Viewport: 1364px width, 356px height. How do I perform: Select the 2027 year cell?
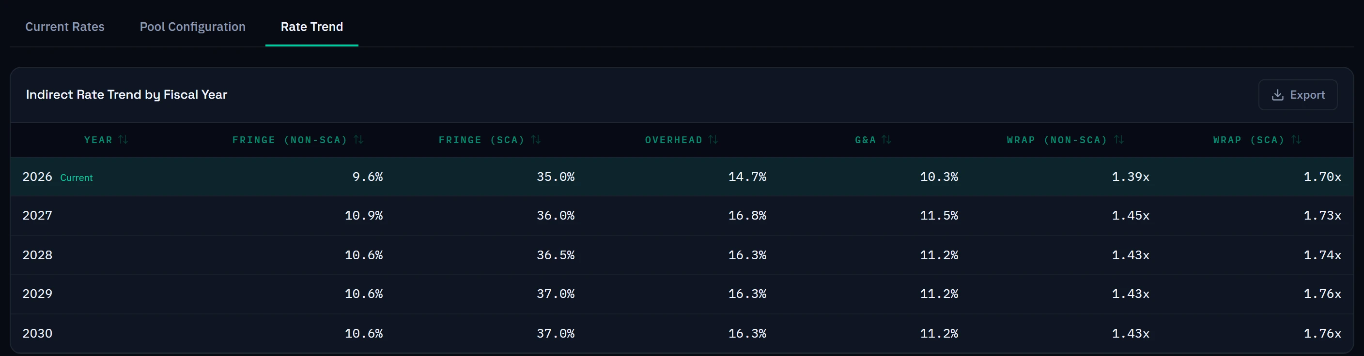tap(37, 216)
